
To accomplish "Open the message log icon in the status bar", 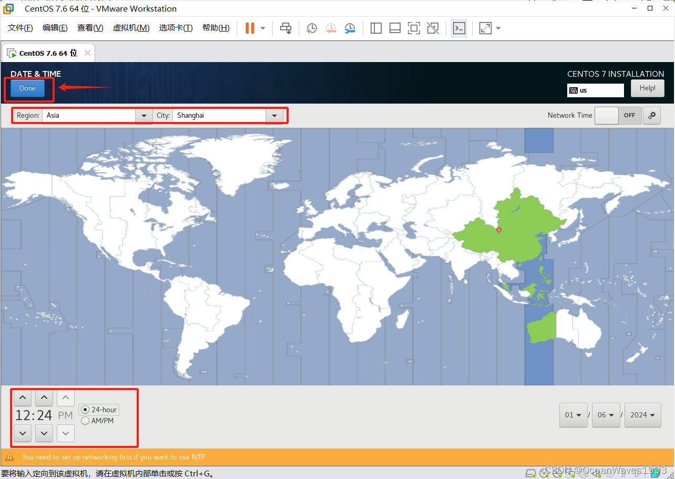I will tap(656, 473).
